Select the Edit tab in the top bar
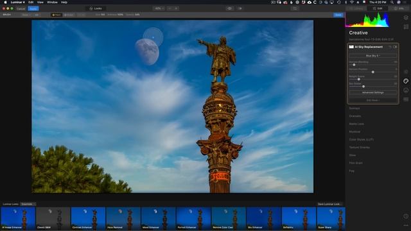411x231 pixels. click(378, 8)
